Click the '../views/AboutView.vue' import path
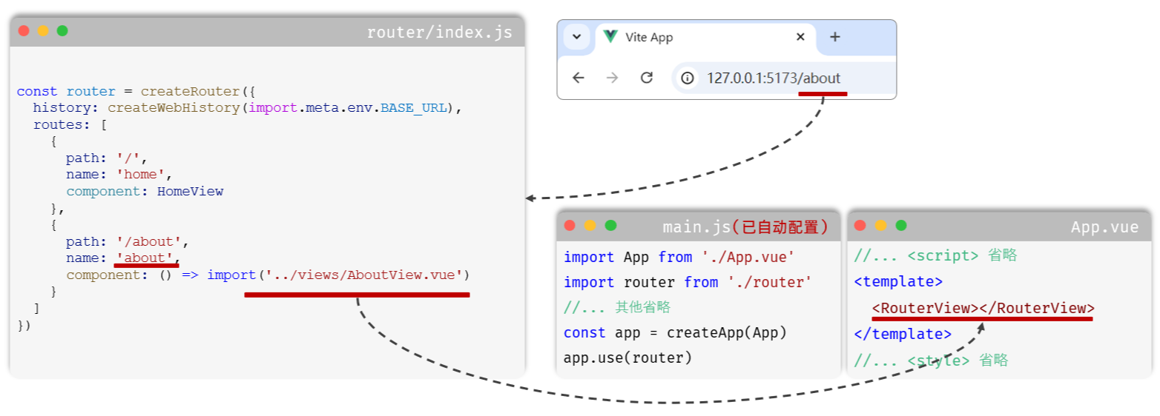 point(364,275)
